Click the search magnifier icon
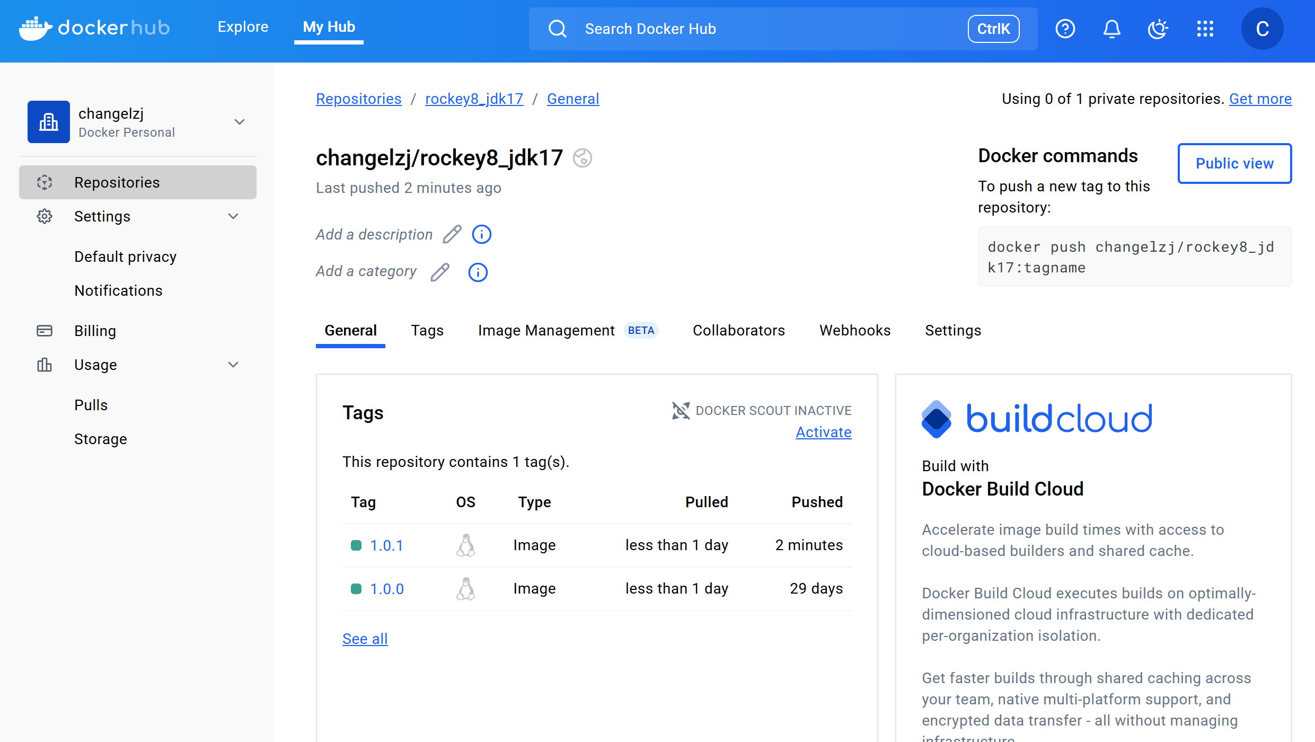 click(557, 29)
